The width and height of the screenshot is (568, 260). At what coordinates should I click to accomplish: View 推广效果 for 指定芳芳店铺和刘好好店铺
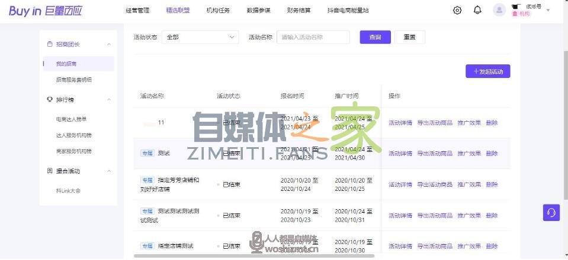point(469,184)
